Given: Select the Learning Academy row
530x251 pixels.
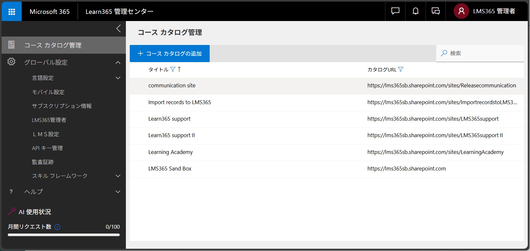Looking at the screenshot, I should [x=327, y=153].
